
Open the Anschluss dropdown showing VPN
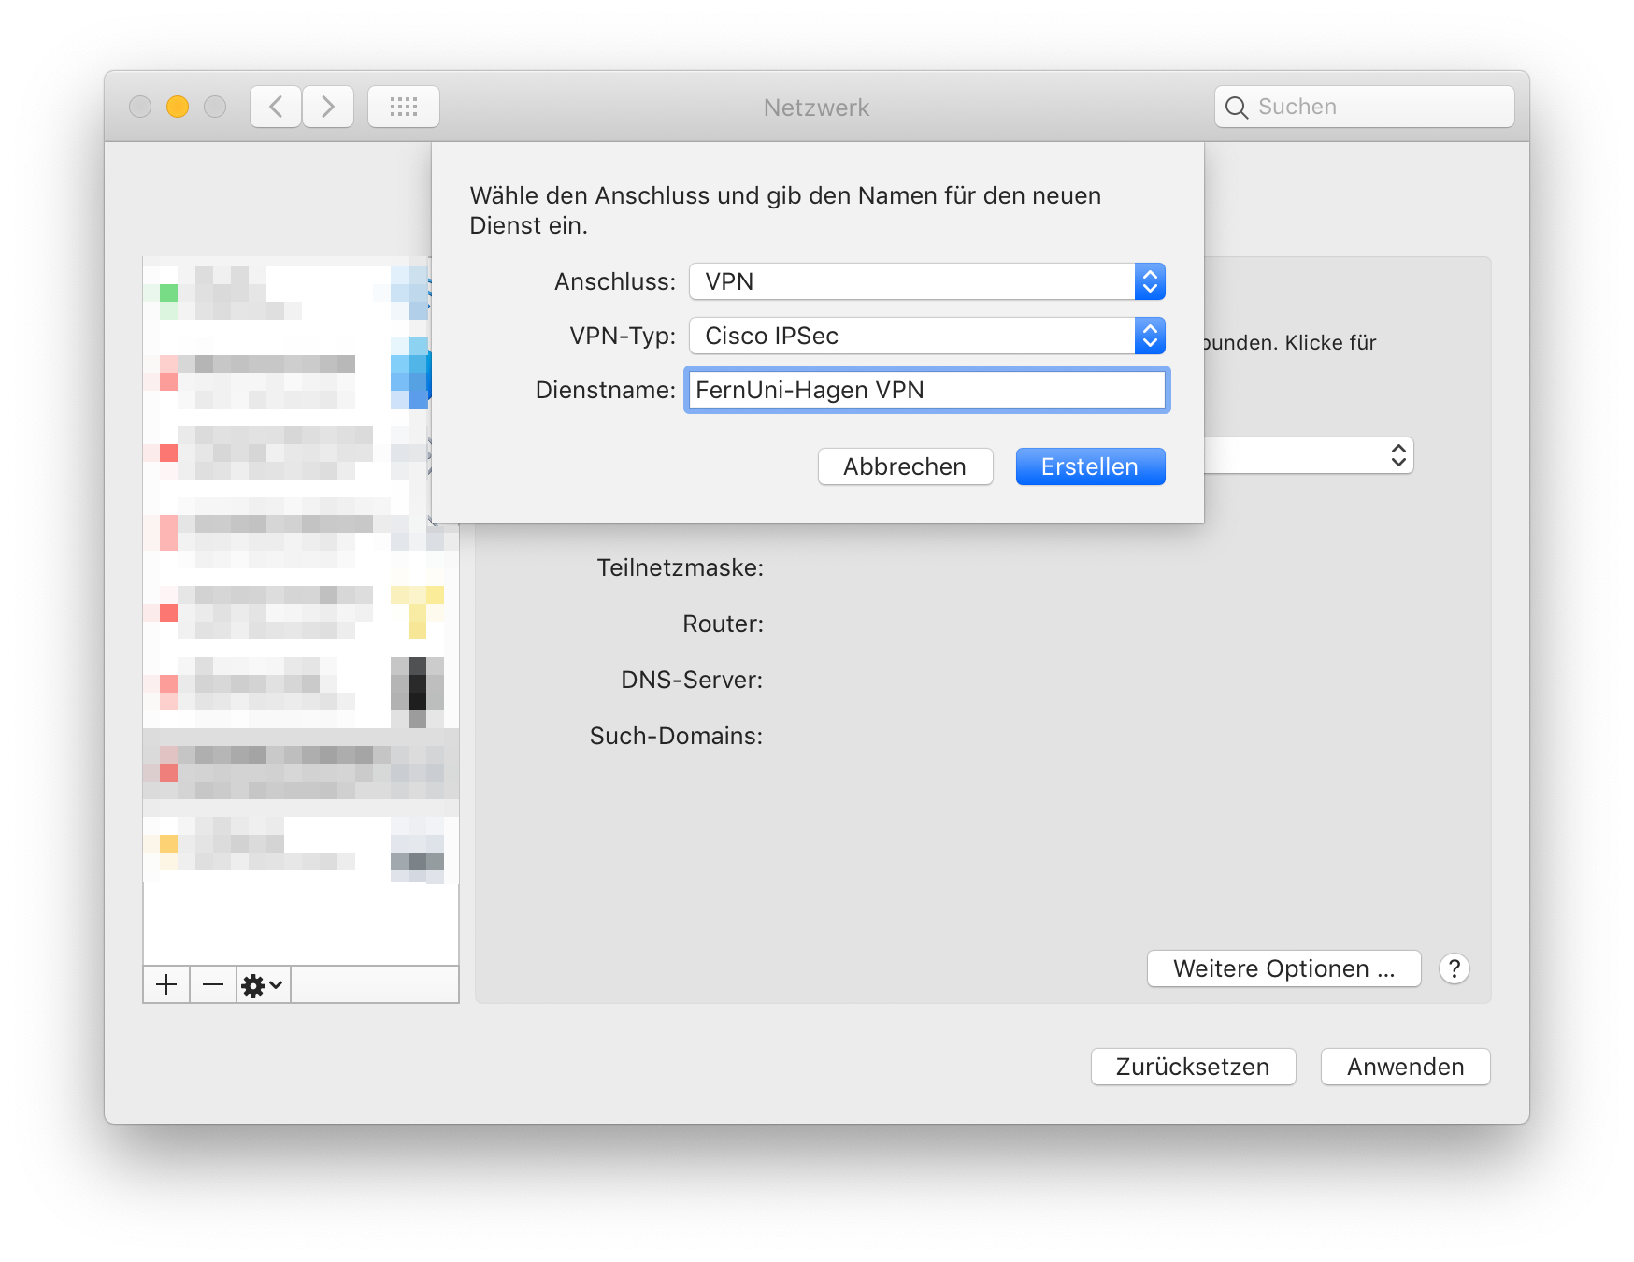point(927,281)
